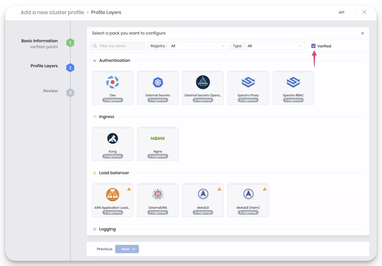This screenshot has height=266, width=382.
Task: Click the Next button
Action: coord(127,249)
